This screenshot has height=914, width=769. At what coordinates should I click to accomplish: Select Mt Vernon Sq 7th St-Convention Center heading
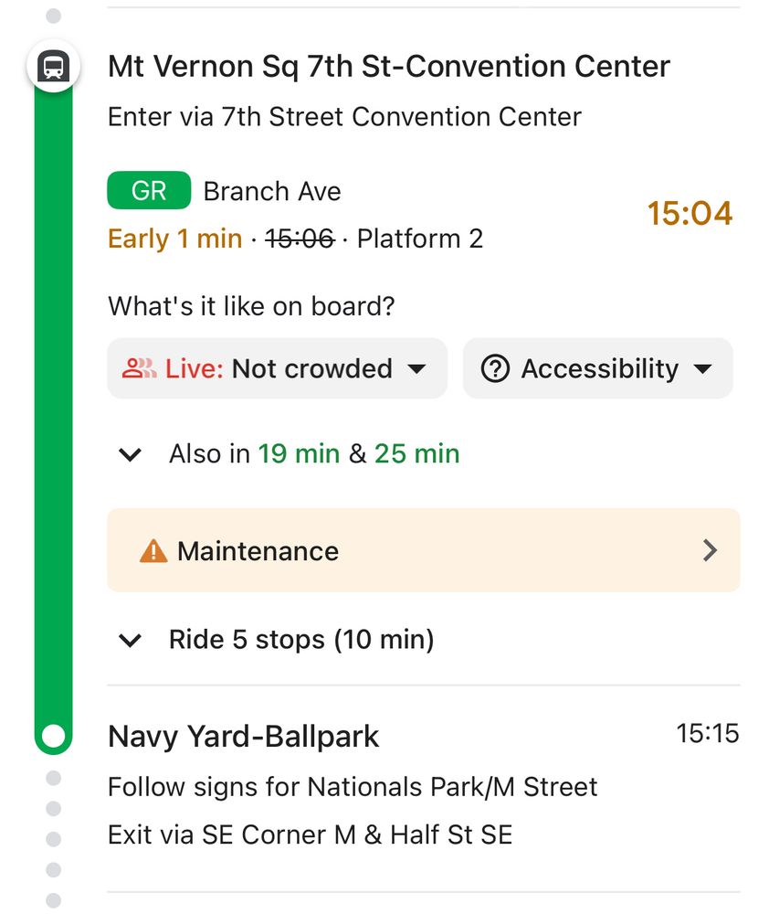pyautogui.click(x=389, y=66)
